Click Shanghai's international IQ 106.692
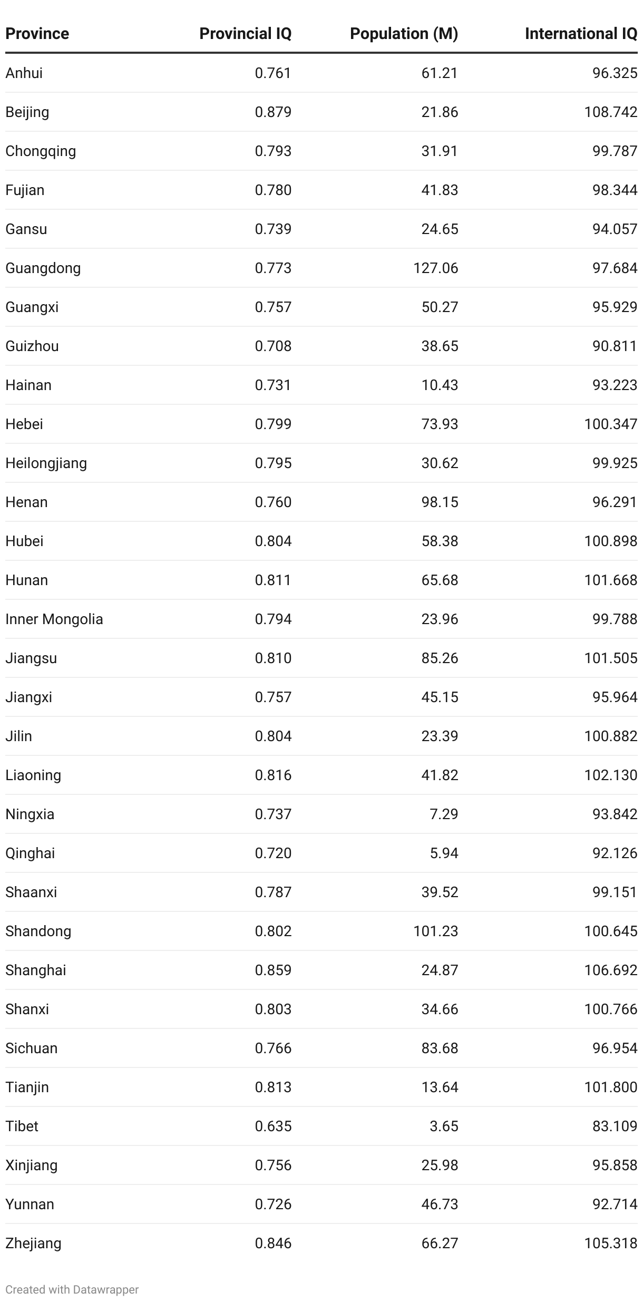 [x=610, y=970]
